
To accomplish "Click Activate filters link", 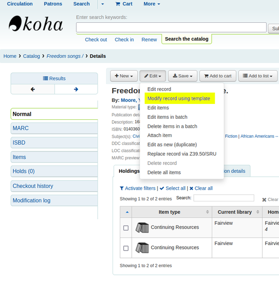I will 138,189.
